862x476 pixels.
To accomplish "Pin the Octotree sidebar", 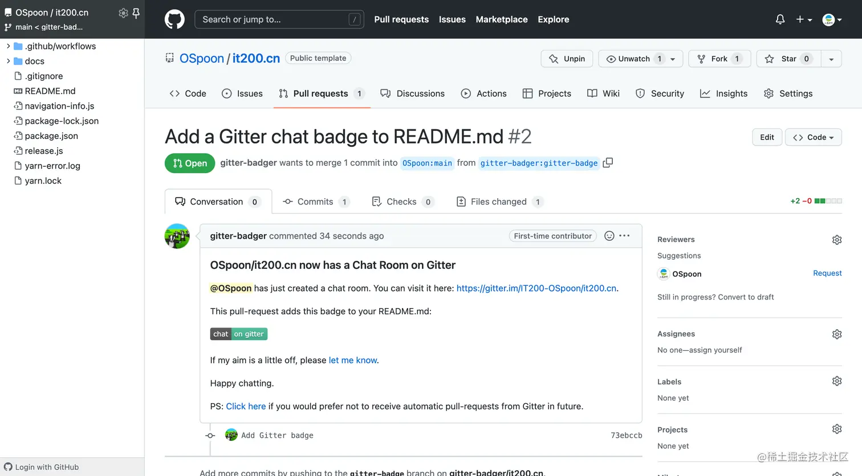I will [x=136, y=13].
